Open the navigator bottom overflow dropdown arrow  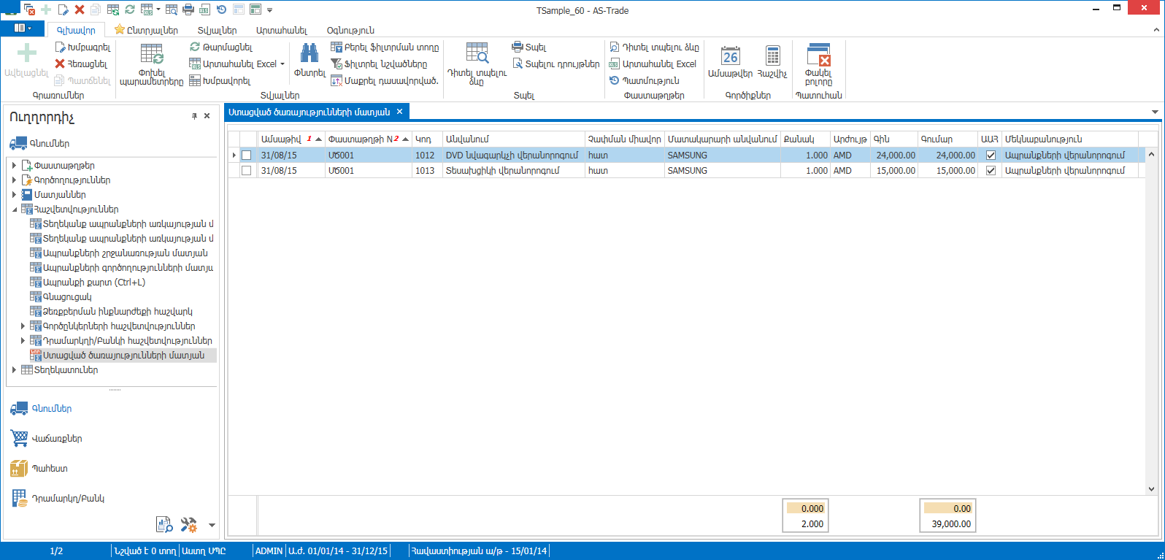(x=212, y=525)
